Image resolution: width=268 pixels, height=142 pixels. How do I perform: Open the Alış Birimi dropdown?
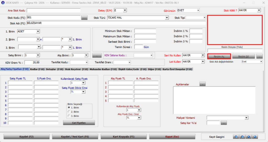tap(86, 55)
